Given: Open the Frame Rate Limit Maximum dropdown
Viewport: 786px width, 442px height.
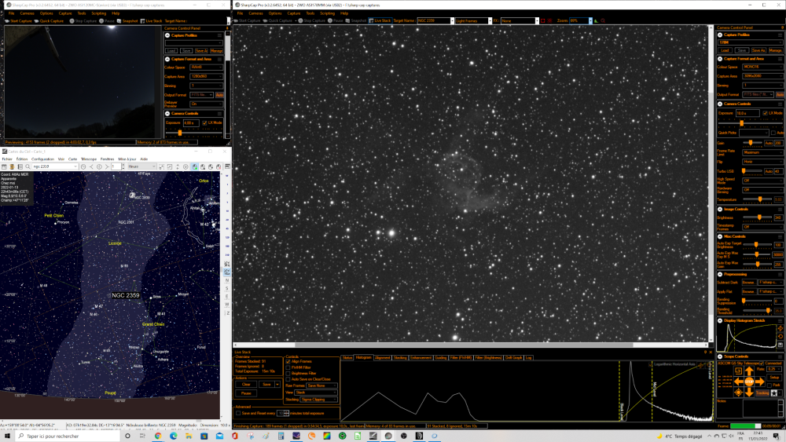Looking at the screenshot, I should click(x=763, y=152).
